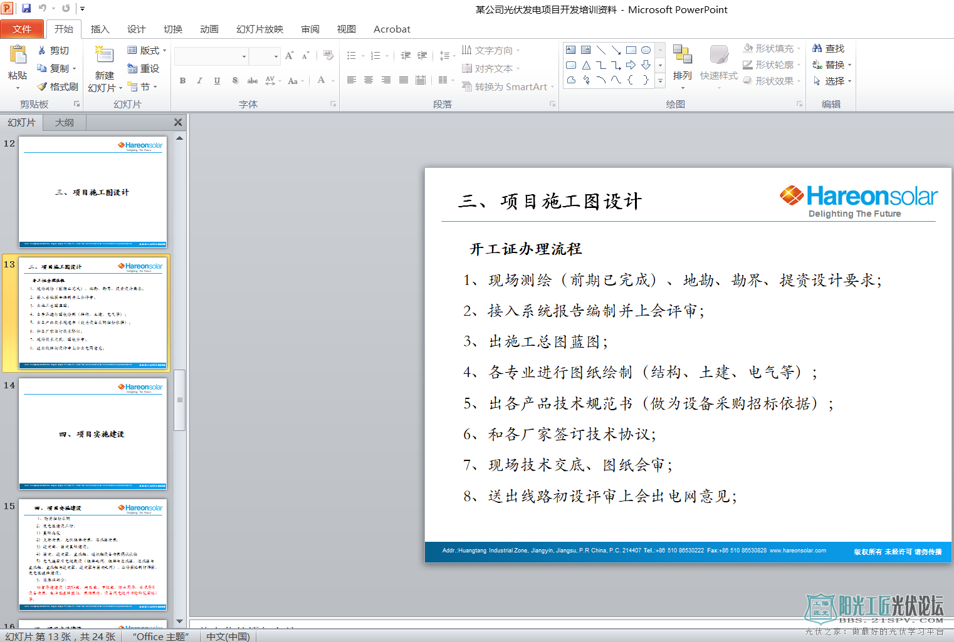Toggle justify text alignment
The width and height of the screenshot is (954, 642).
(x=404, y=80)
